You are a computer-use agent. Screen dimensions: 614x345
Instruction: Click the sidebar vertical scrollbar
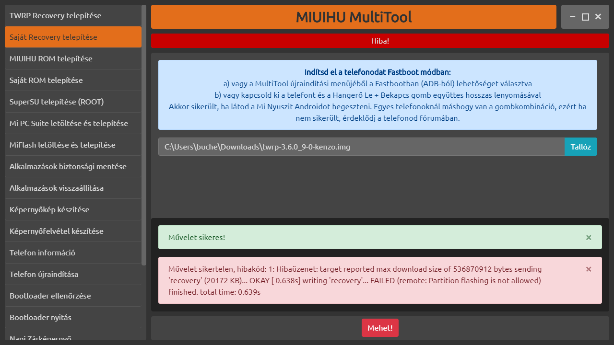coord(144,135)
